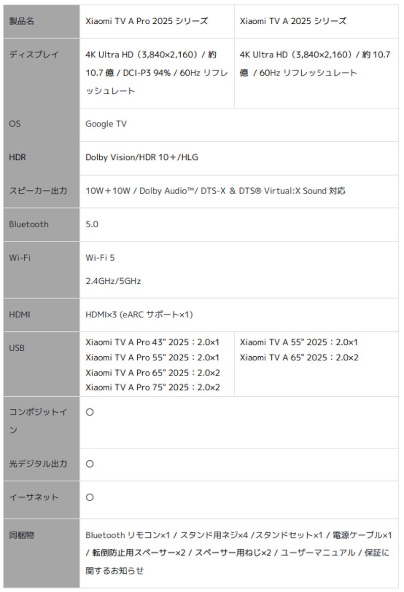Click the ディスプレイ row label
The width and height of the screenshot is (404, 592).
tap(34, 55)
